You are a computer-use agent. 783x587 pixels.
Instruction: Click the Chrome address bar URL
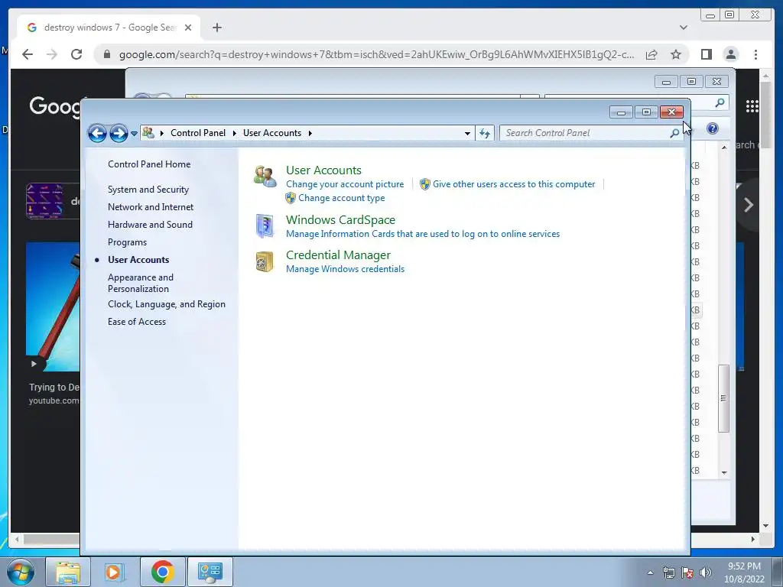376,54
